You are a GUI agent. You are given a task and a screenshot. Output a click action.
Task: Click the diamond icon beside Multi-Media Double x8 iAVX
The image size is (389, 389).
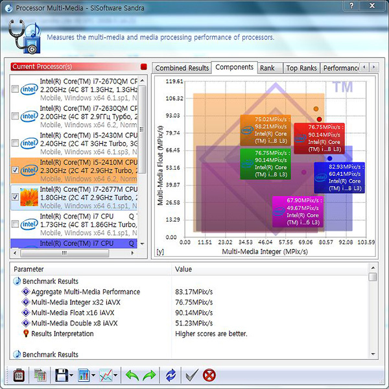click(x=26, y=323)
